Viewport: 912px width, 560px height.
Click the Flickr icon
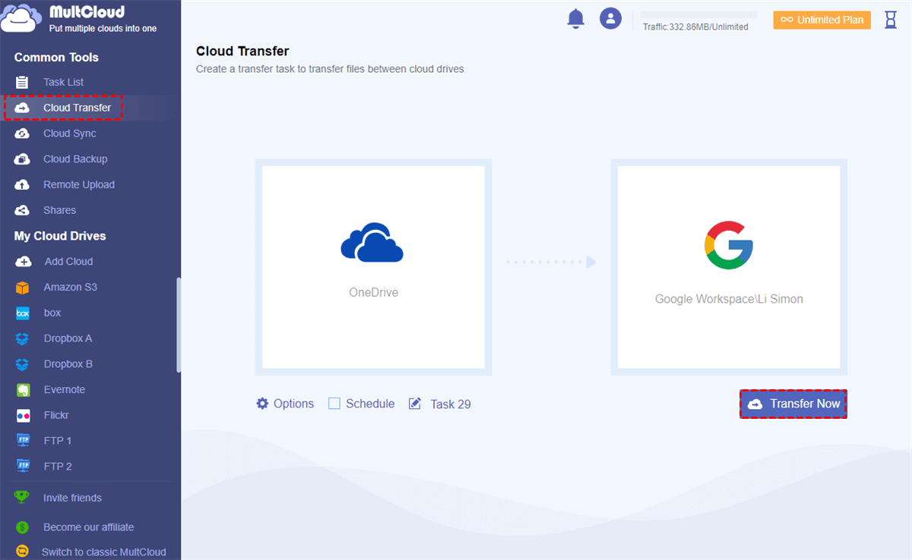[x=23, y=416]
